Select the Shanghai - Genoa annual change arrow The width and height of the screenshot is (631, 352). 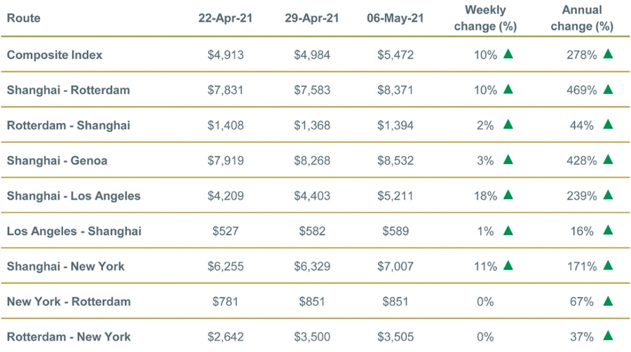click(608, 160)
